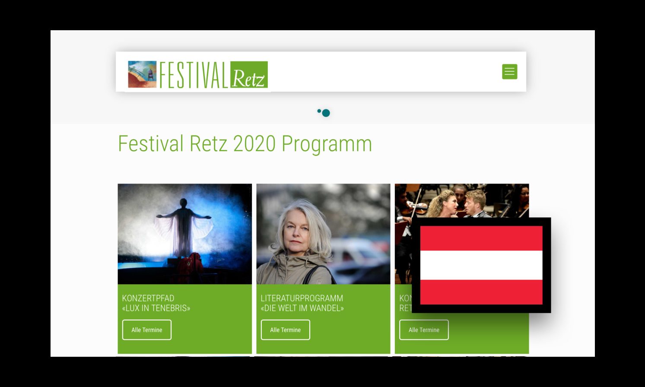
Task: Select the flag's top red stripe
Action: pos(481,238)
